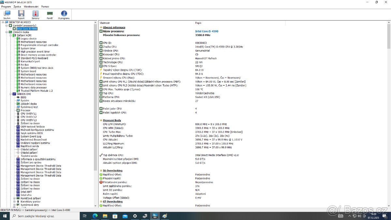This screenshot has height=220, width=391.
Task: Collapse the Centrální procesor(y) tree node
Action: (7, 25)
